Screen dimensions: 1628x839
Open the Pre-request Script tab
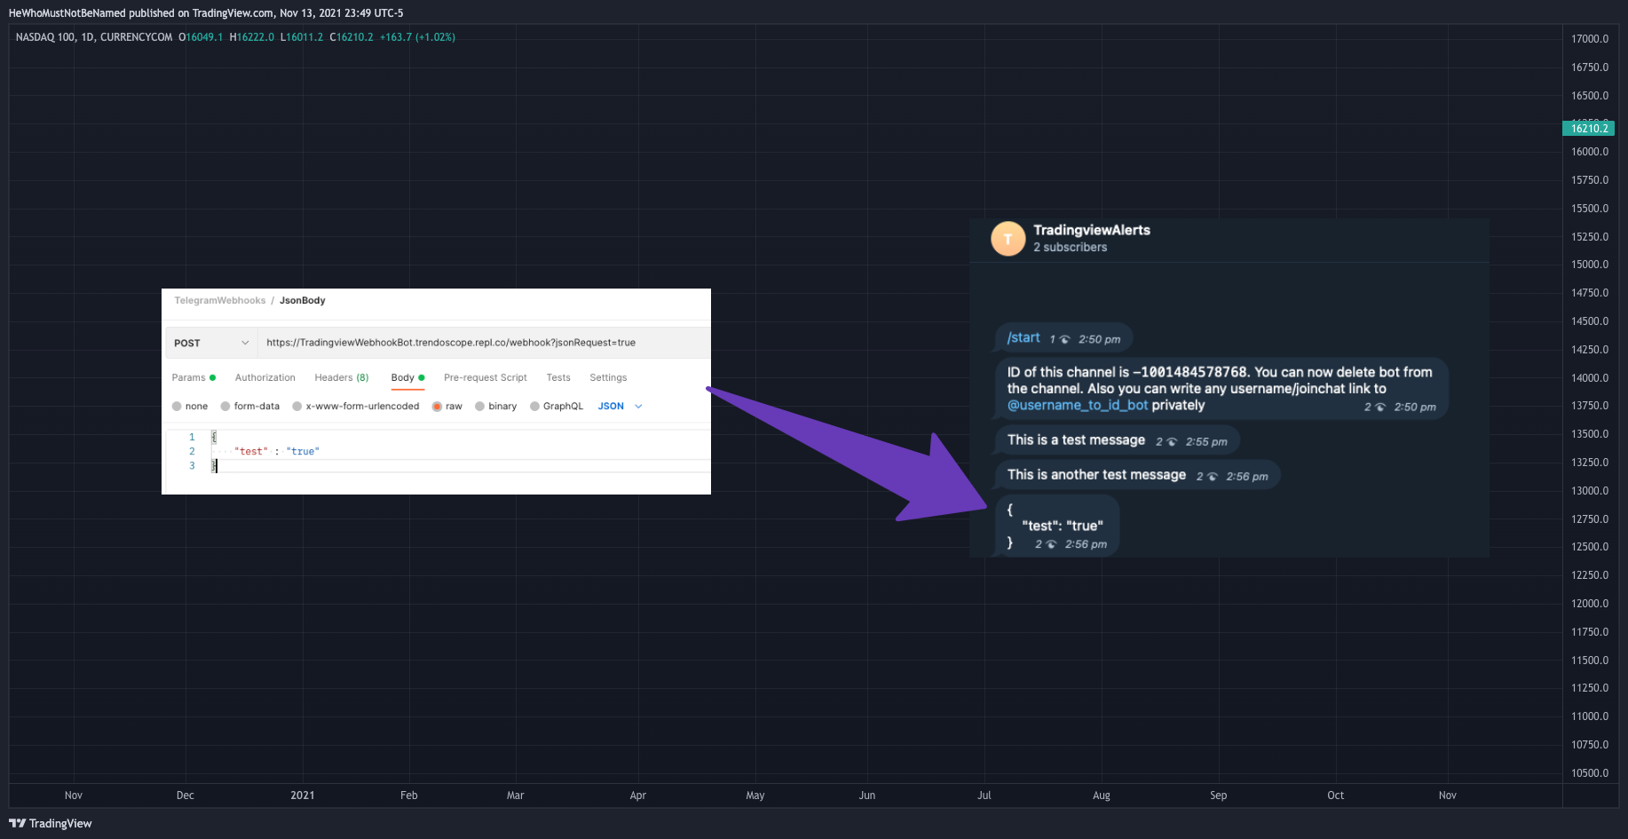486,378
